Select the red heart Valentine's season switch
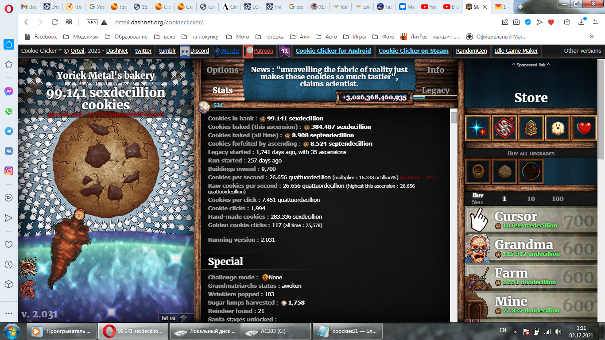 click(x=584, y=128)
